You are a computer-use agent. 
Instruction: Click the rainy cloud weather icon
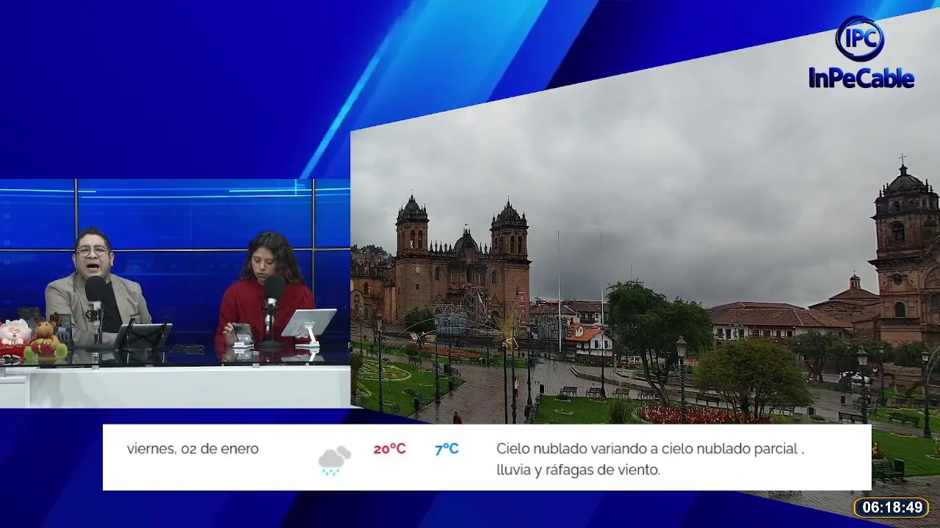click(x=334, y=461)
